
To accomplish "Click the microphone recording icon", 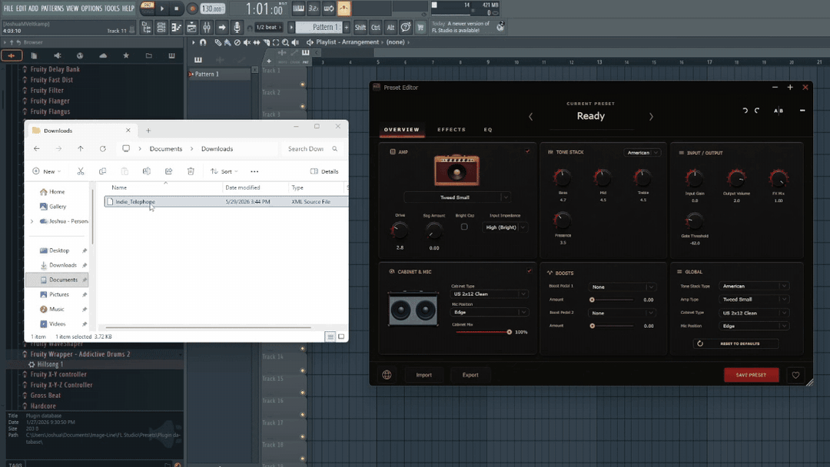I will click(237, 28).
